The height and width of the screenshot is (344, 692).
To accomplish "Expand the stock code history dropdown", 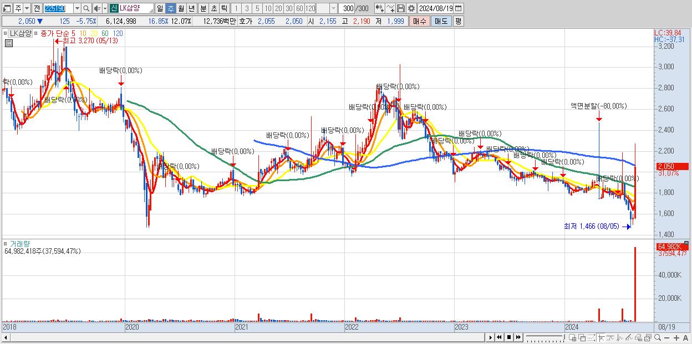I will coord(77,8).
